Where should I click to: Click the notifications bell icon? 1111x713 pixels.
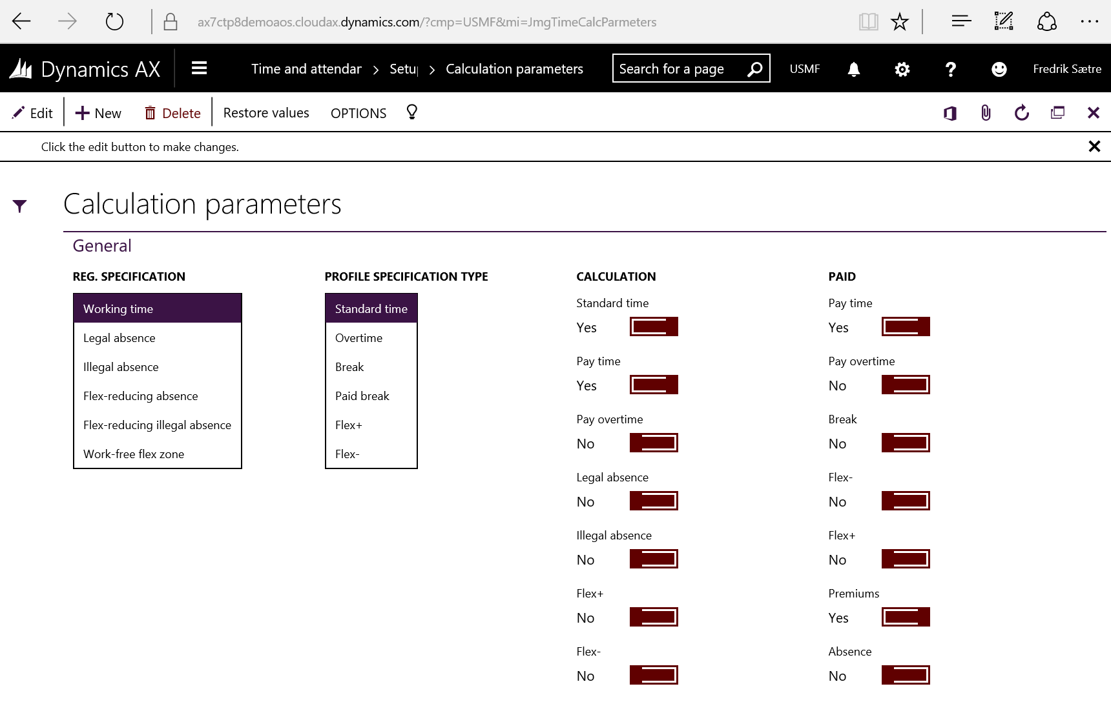pyautogui.click(x=853, y=69)
